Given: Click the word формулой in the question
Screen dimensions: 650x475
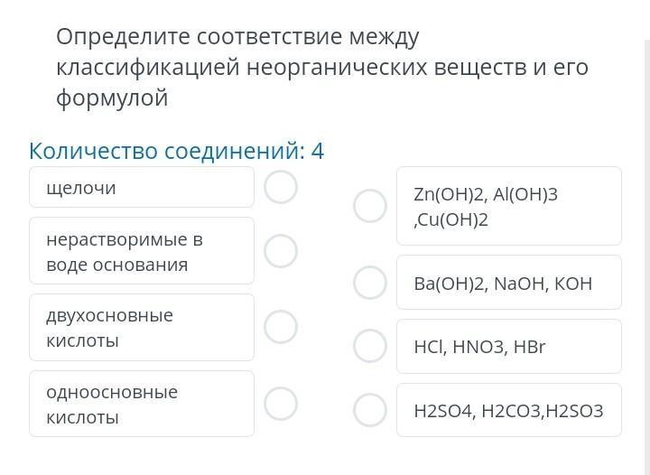Looking at the screenshot, I should click(x=112, y=98).
